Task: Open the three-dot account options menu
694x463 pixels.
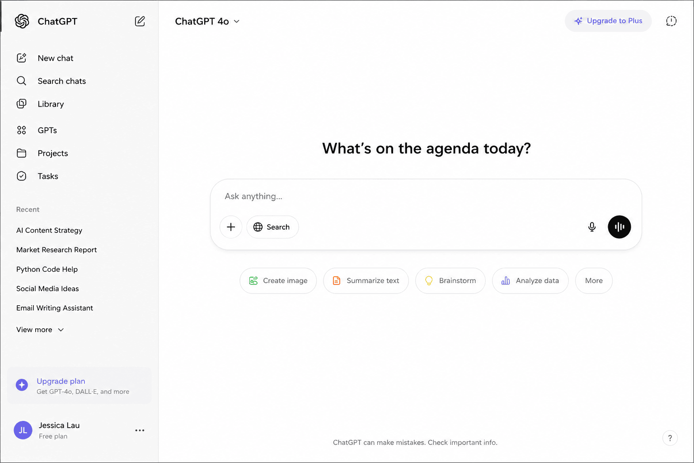Action: point(140,430)
